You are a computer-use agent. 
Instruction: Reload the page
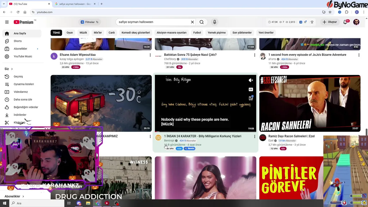tap(18, 12)
